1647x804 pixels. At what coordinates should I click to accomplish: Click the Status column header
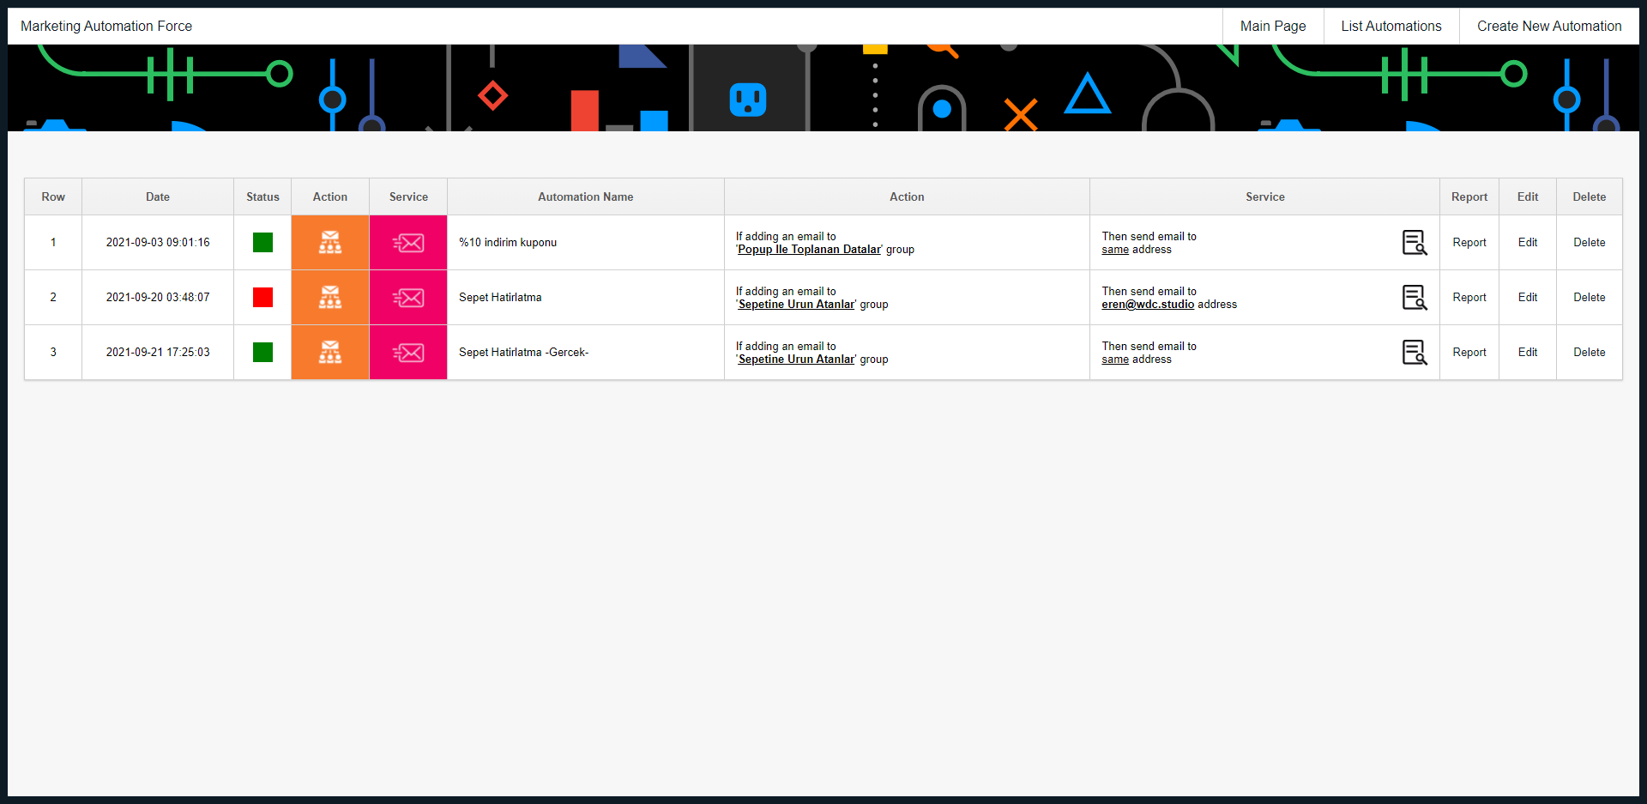[262, 197]
